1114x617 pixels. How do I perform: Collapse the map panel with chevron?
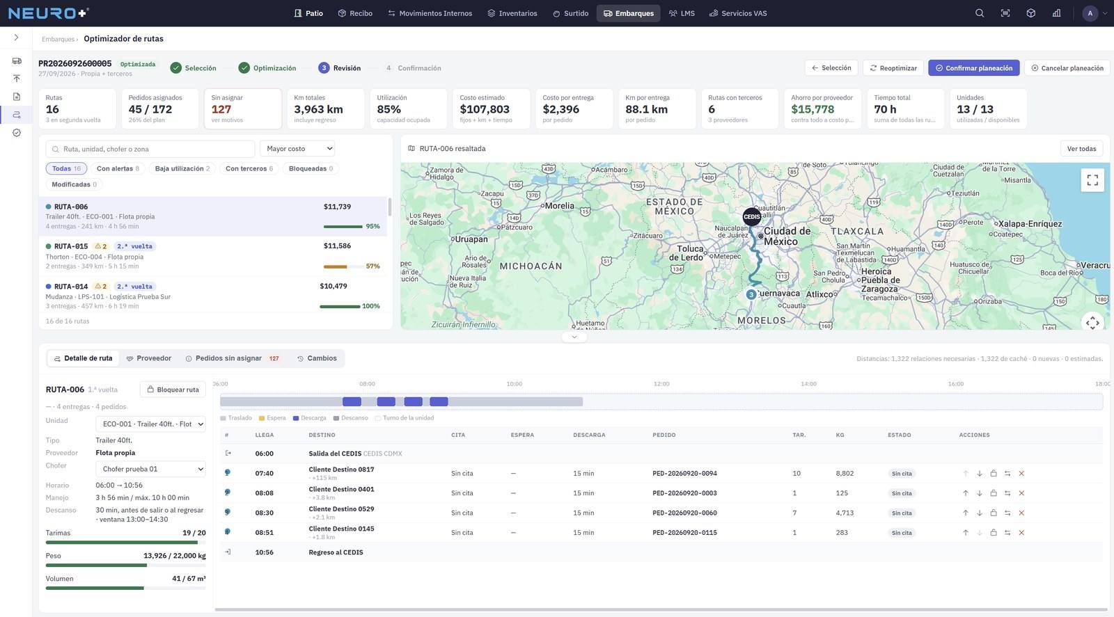click(574, 337)
